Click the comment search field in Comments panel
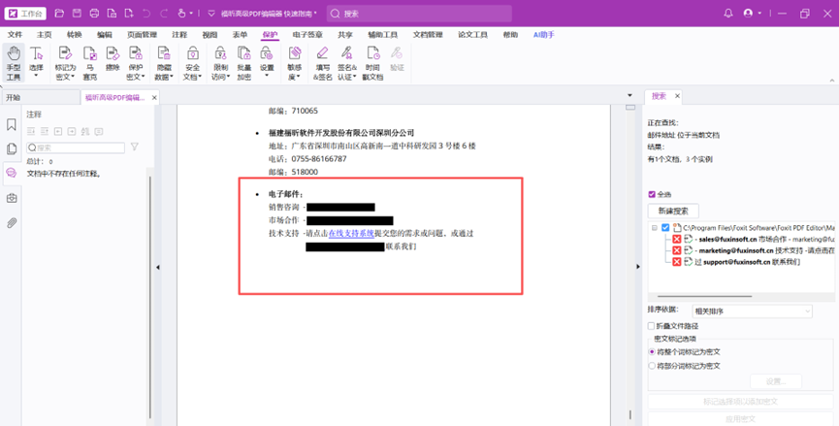839x426 pixels. (78, 147)
